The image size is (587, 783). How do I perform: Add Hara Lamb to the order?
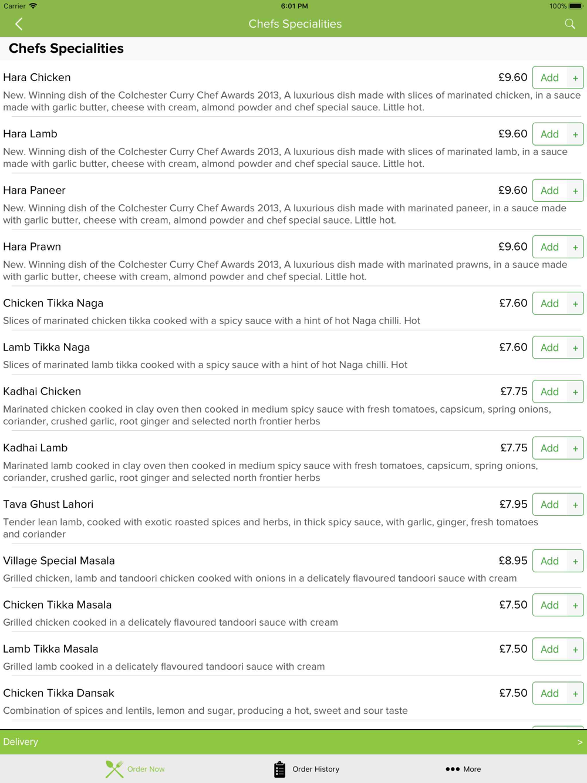point(549,134)
